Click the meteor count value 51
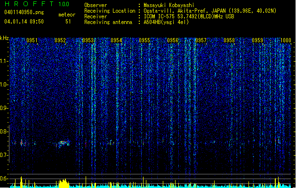This screenshot has height=188, width=296. (68, 22)
